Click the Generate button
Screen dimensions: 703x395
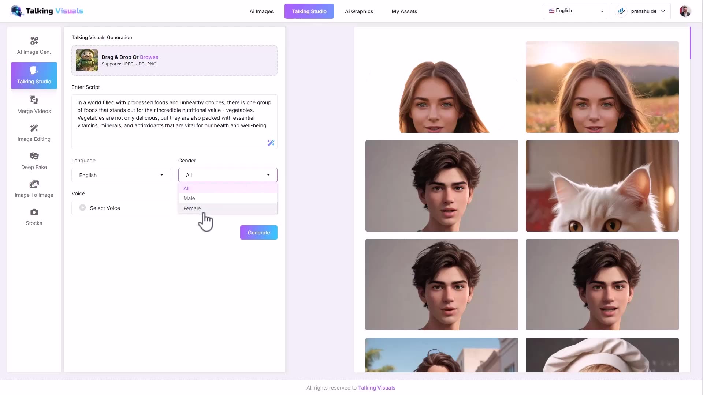[x=258, y=232]
